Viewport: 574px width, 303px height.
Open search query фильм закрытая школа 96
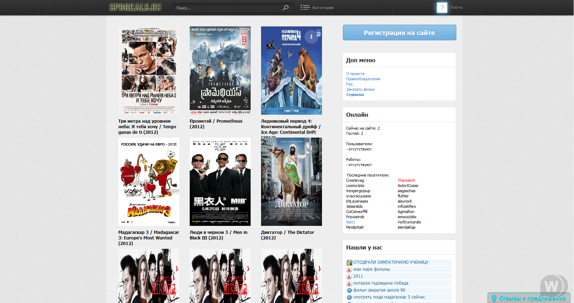379,290
